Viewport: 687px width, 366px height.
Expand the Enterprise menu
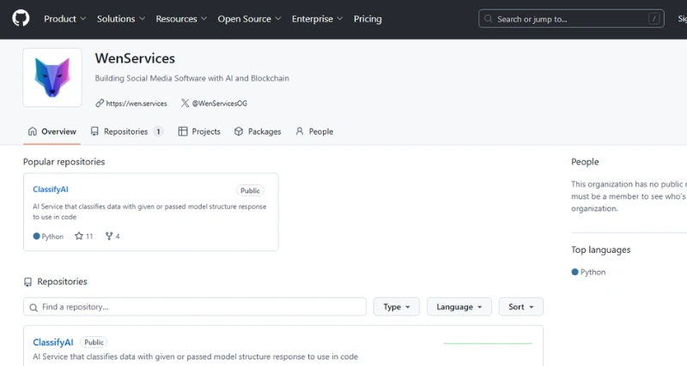coord(317,19)
